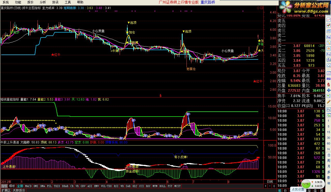Click the 逃顶 marker near month 5
This screenshot has width=331, height=192.
(132, 23)
